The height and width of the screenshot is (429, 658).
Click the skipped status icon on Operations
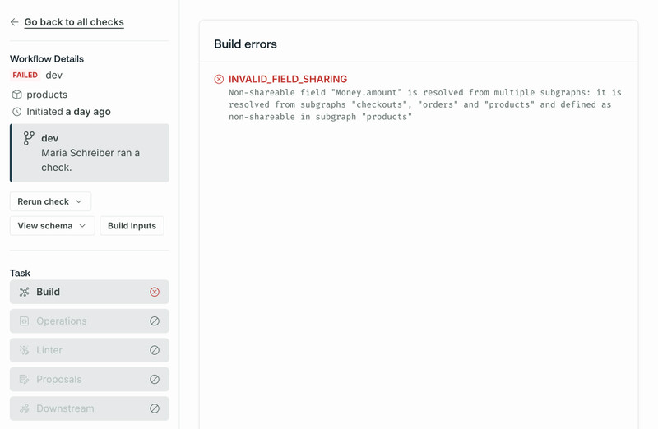tap(155, 321)
